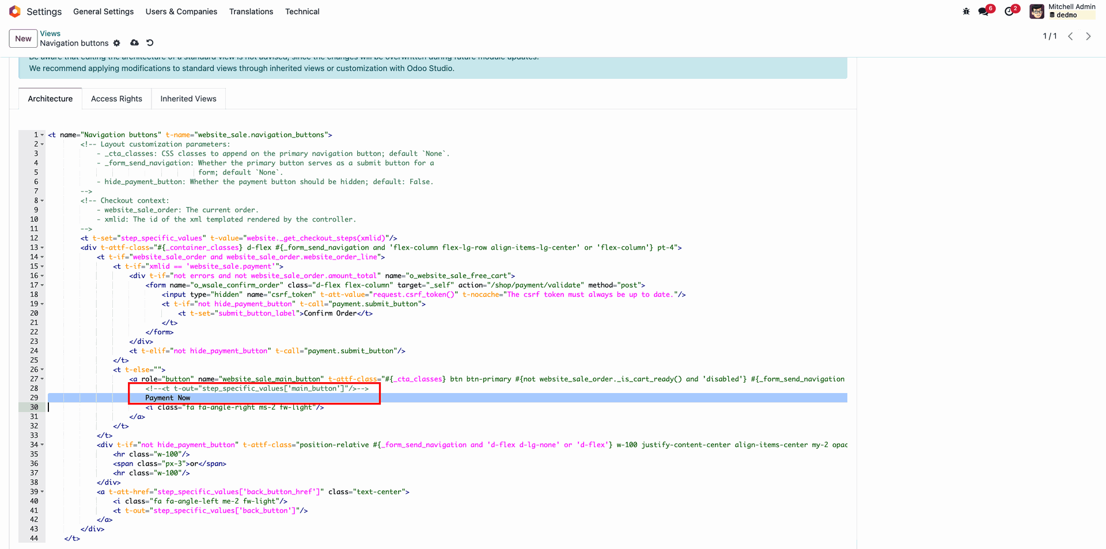Viewport: 1106px width, 549px height.
Task: Click the discard changes undo icon
Action: click(150, 43)
